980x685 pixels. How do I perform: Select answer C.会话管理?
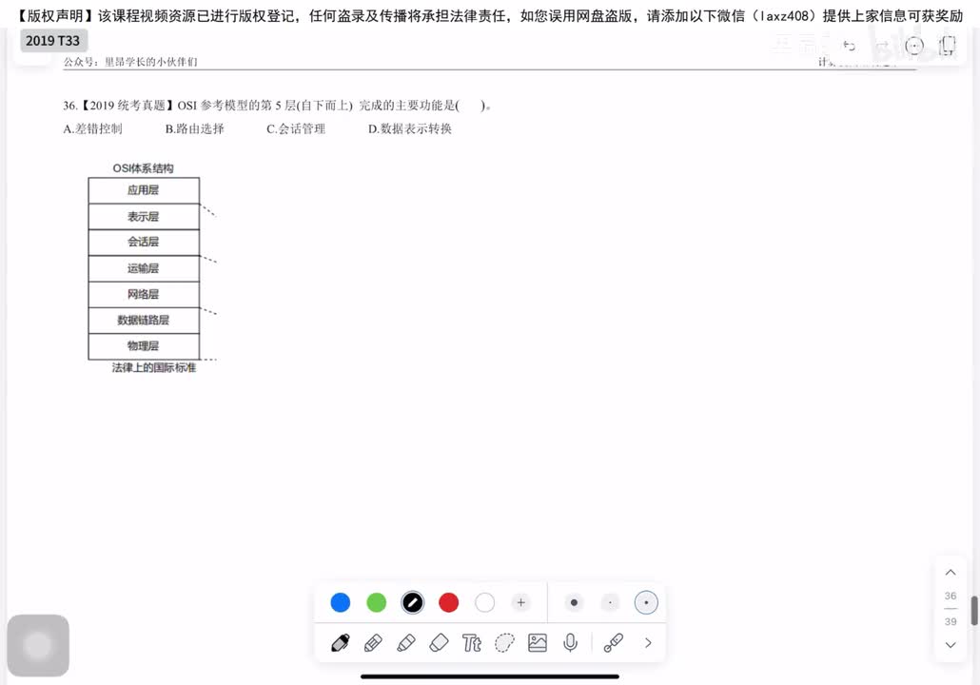(x=296, y=128)
